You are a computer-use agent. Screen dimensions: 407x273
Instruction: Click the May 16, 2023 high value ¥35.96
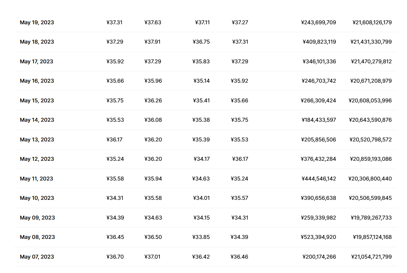[x=153, y=81]
